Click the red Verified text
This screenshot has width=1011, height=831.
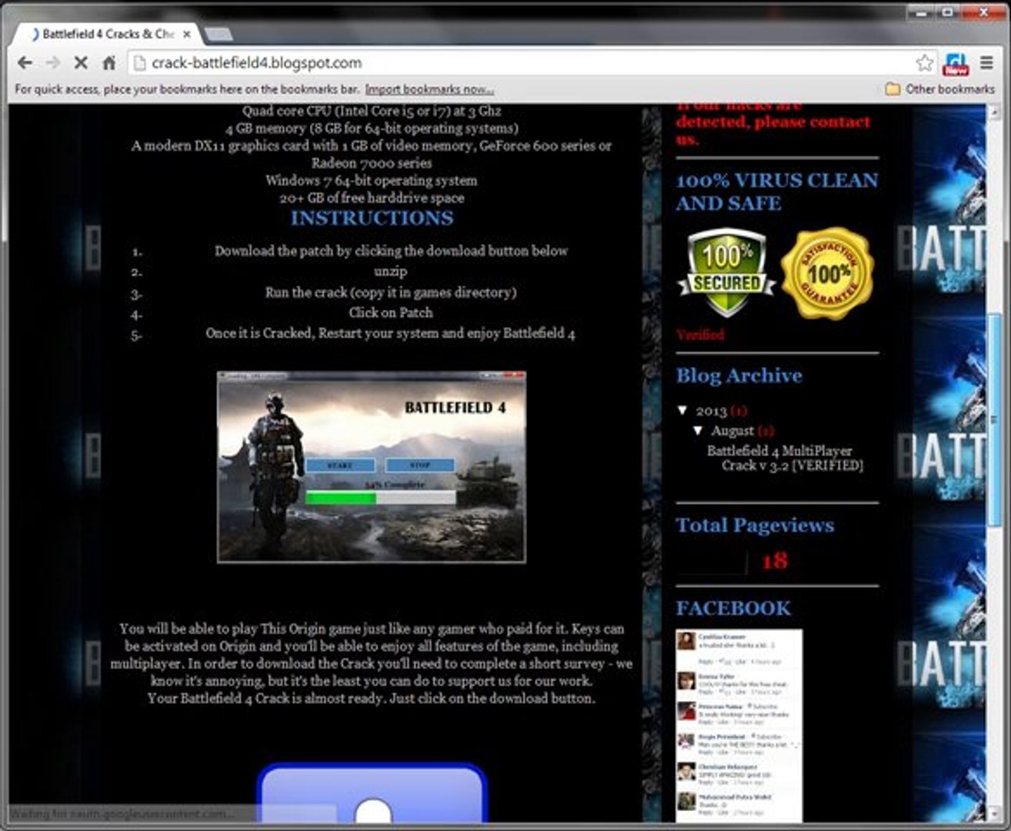(700, 334)
